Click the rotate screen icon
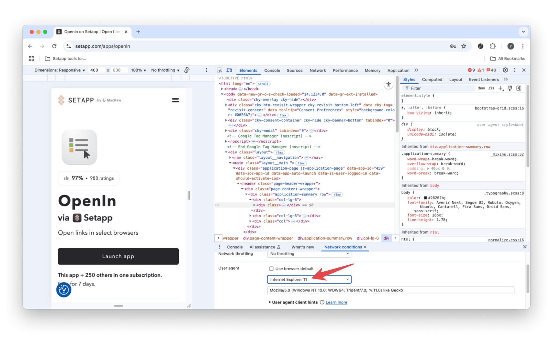 (187, 70)
